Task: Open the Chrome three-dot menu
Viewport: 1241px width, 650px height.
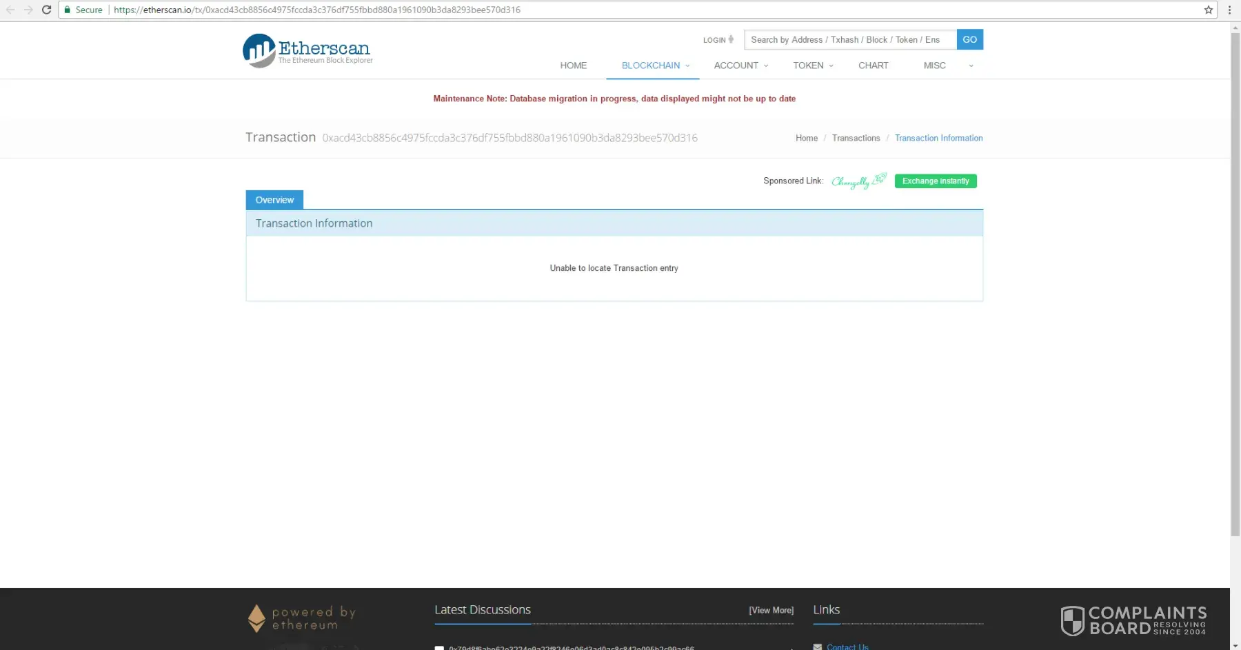Action: [x=1229, y=10]
